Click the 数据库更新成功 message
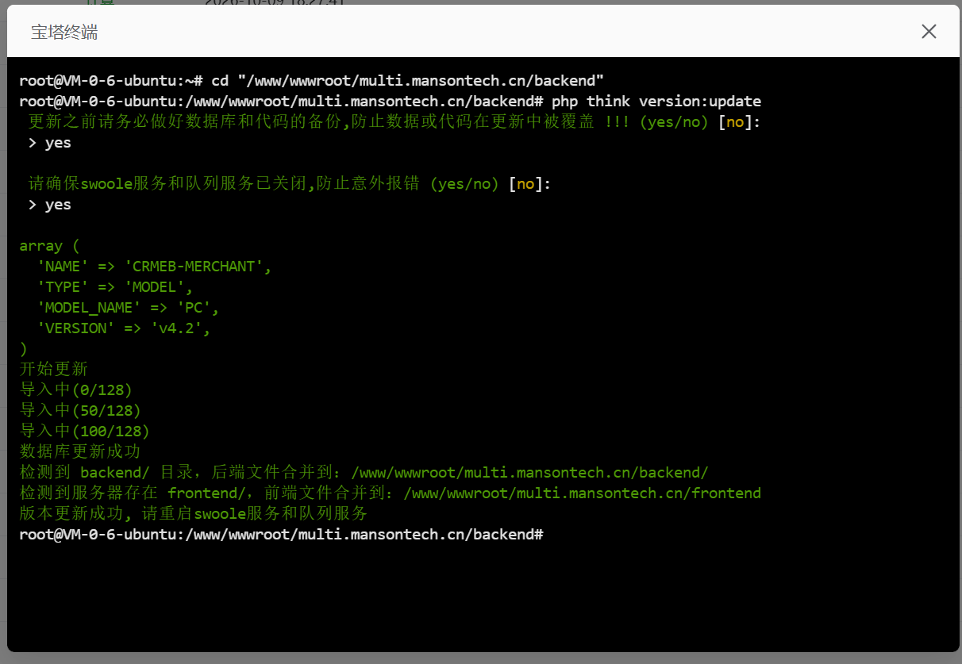The image size is (962, 664). click(80, 452)
